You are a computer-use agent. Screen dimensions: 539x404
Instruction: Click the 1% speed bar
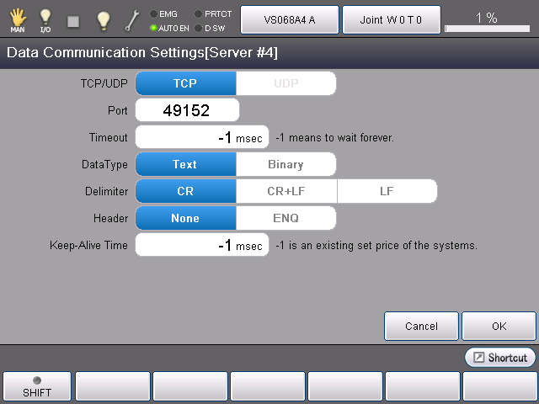(x=487, y=20)
